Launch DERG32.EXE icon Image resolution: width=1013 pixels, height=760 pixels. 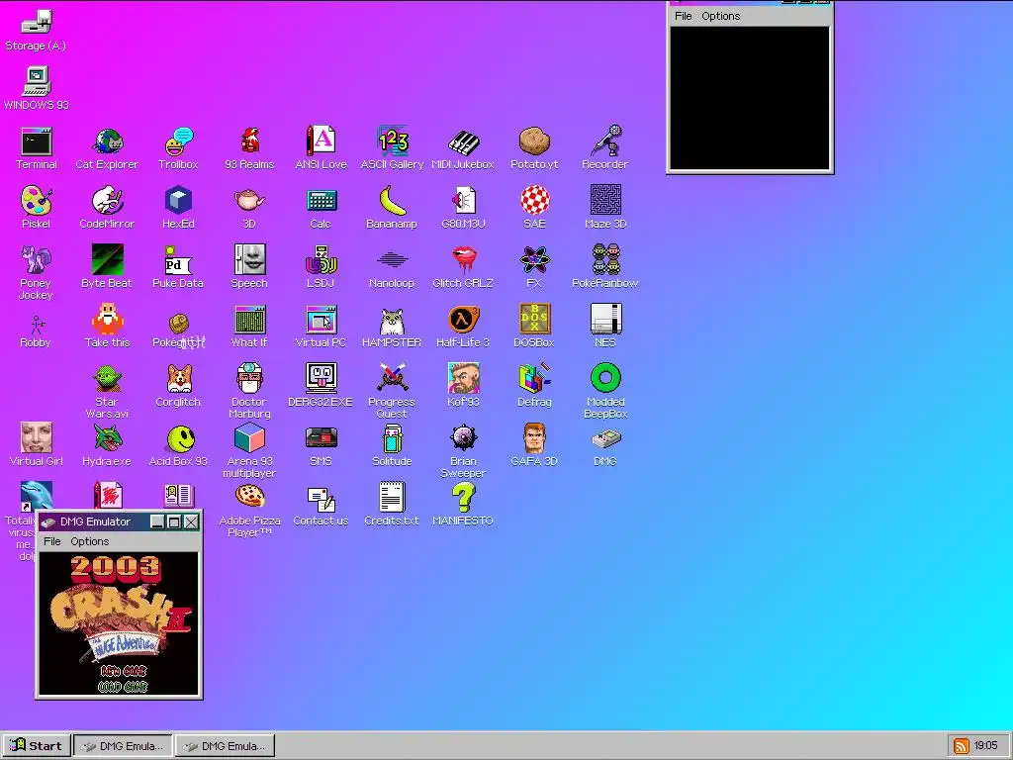point(321,387)
